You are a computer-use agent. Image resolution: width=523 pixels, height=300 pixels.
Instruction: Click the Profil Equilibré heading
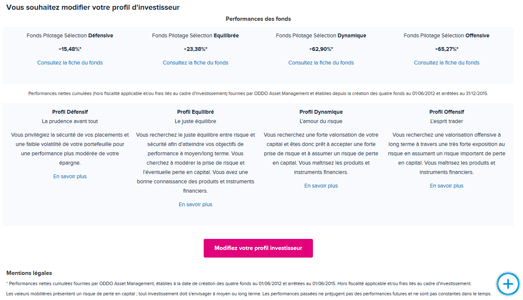click(196, 112)
